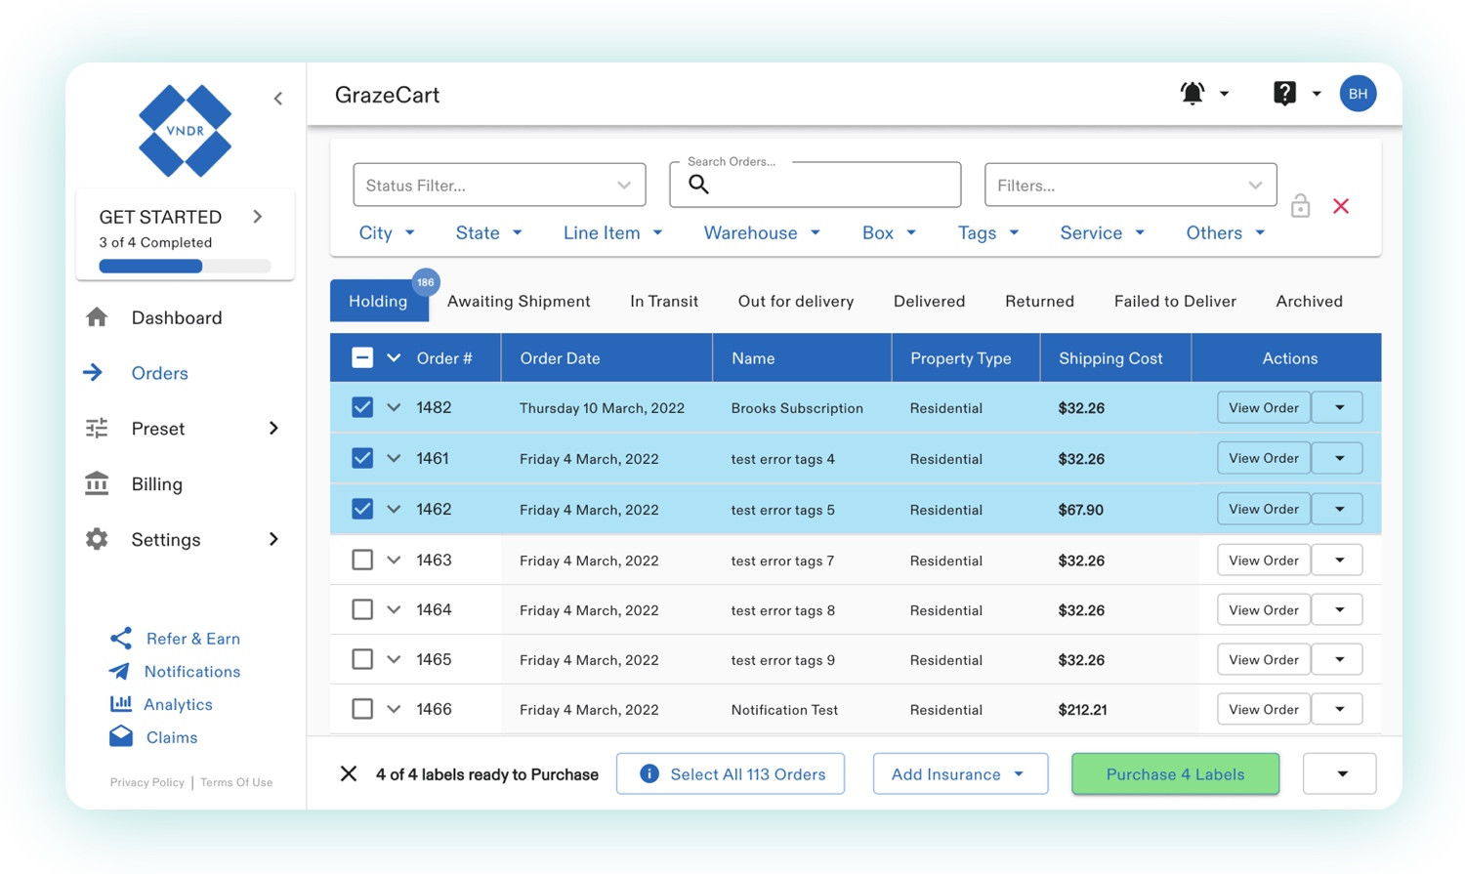
Task: Click the Notifications paper plane icon
Action: (x=119, y=671)
